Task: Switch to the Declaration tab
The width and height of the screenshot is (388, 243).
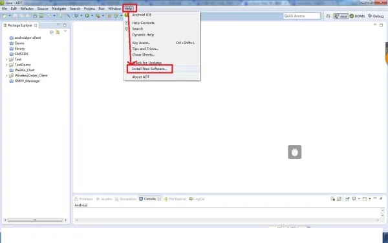Action: click(125, 199)
